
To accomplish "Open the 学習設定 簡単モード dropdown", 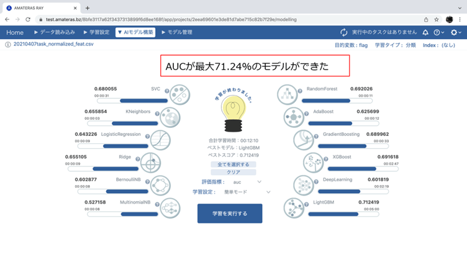I will [x=247, y=192].
